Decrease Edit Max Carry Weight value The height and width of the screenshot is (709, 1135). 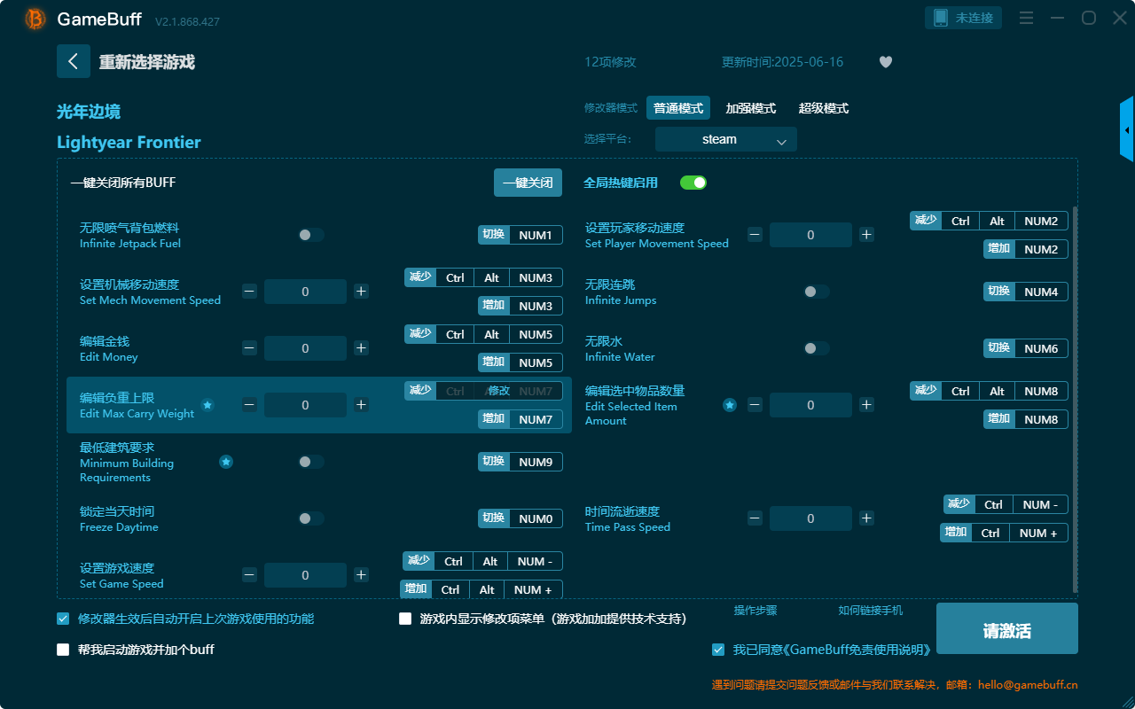click(249, 405)
